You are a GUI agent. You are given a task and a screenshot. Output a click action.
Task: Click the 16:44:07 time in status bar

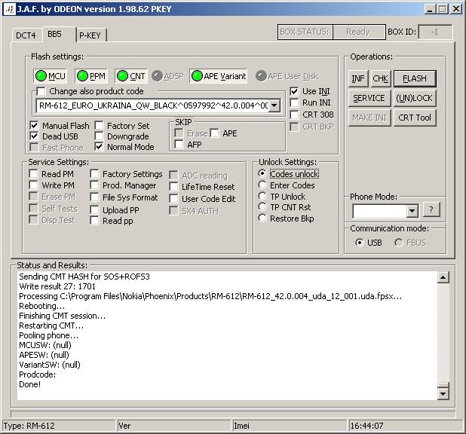[366, 426]
